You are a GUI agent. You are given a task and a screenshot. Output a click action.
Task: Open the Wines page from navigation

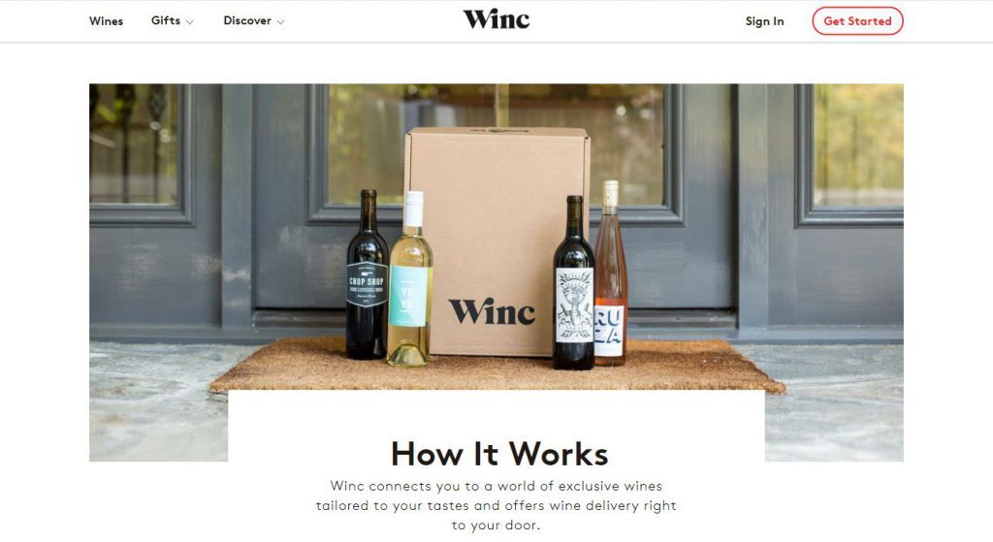pos(106,21)
